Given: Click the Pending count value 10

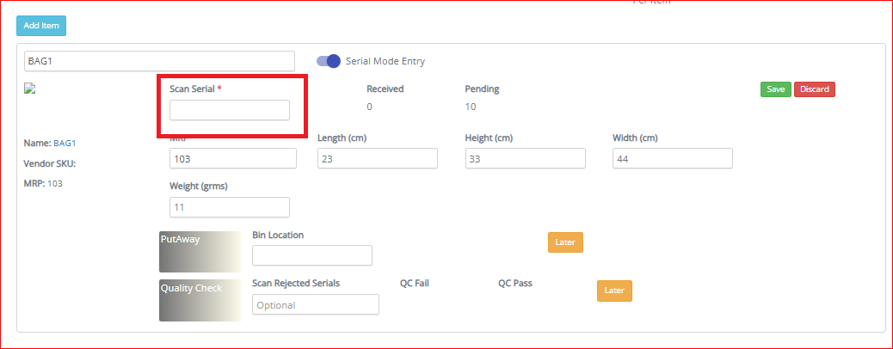Looking at the screenshot, I should (471, 107).
